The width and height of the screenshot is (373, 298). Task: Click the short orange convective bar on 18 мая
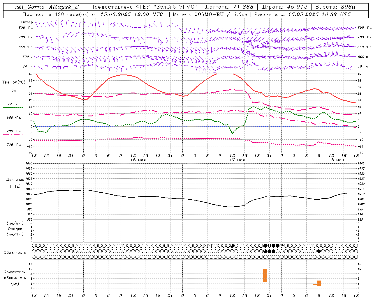(319, 283)
